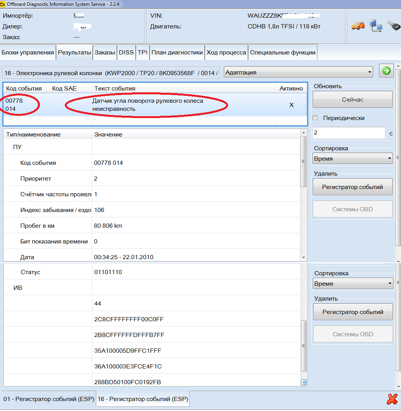Click the date value 00:34:25 - 22.01.2010
Viewport: 401px width, 411px height.
point(124,257)
